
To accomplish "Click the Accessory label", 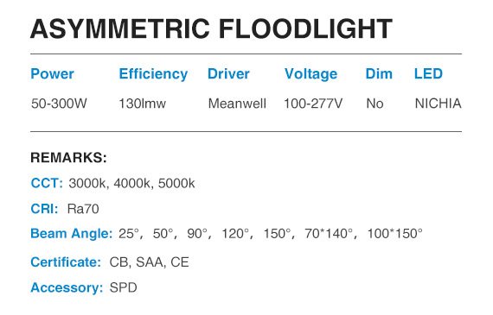I will [67, 288].
